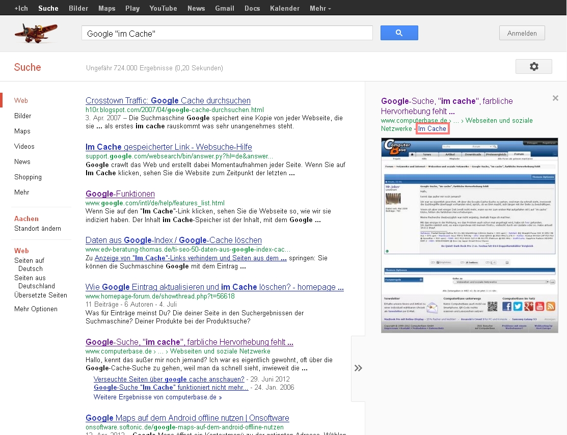Collapse preview with double-arrow chevron
567x435 pixels.
click(358, 368)
